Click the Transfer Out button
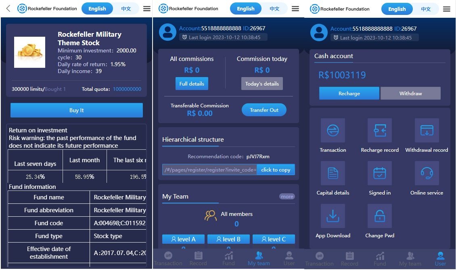 point(264,110)
